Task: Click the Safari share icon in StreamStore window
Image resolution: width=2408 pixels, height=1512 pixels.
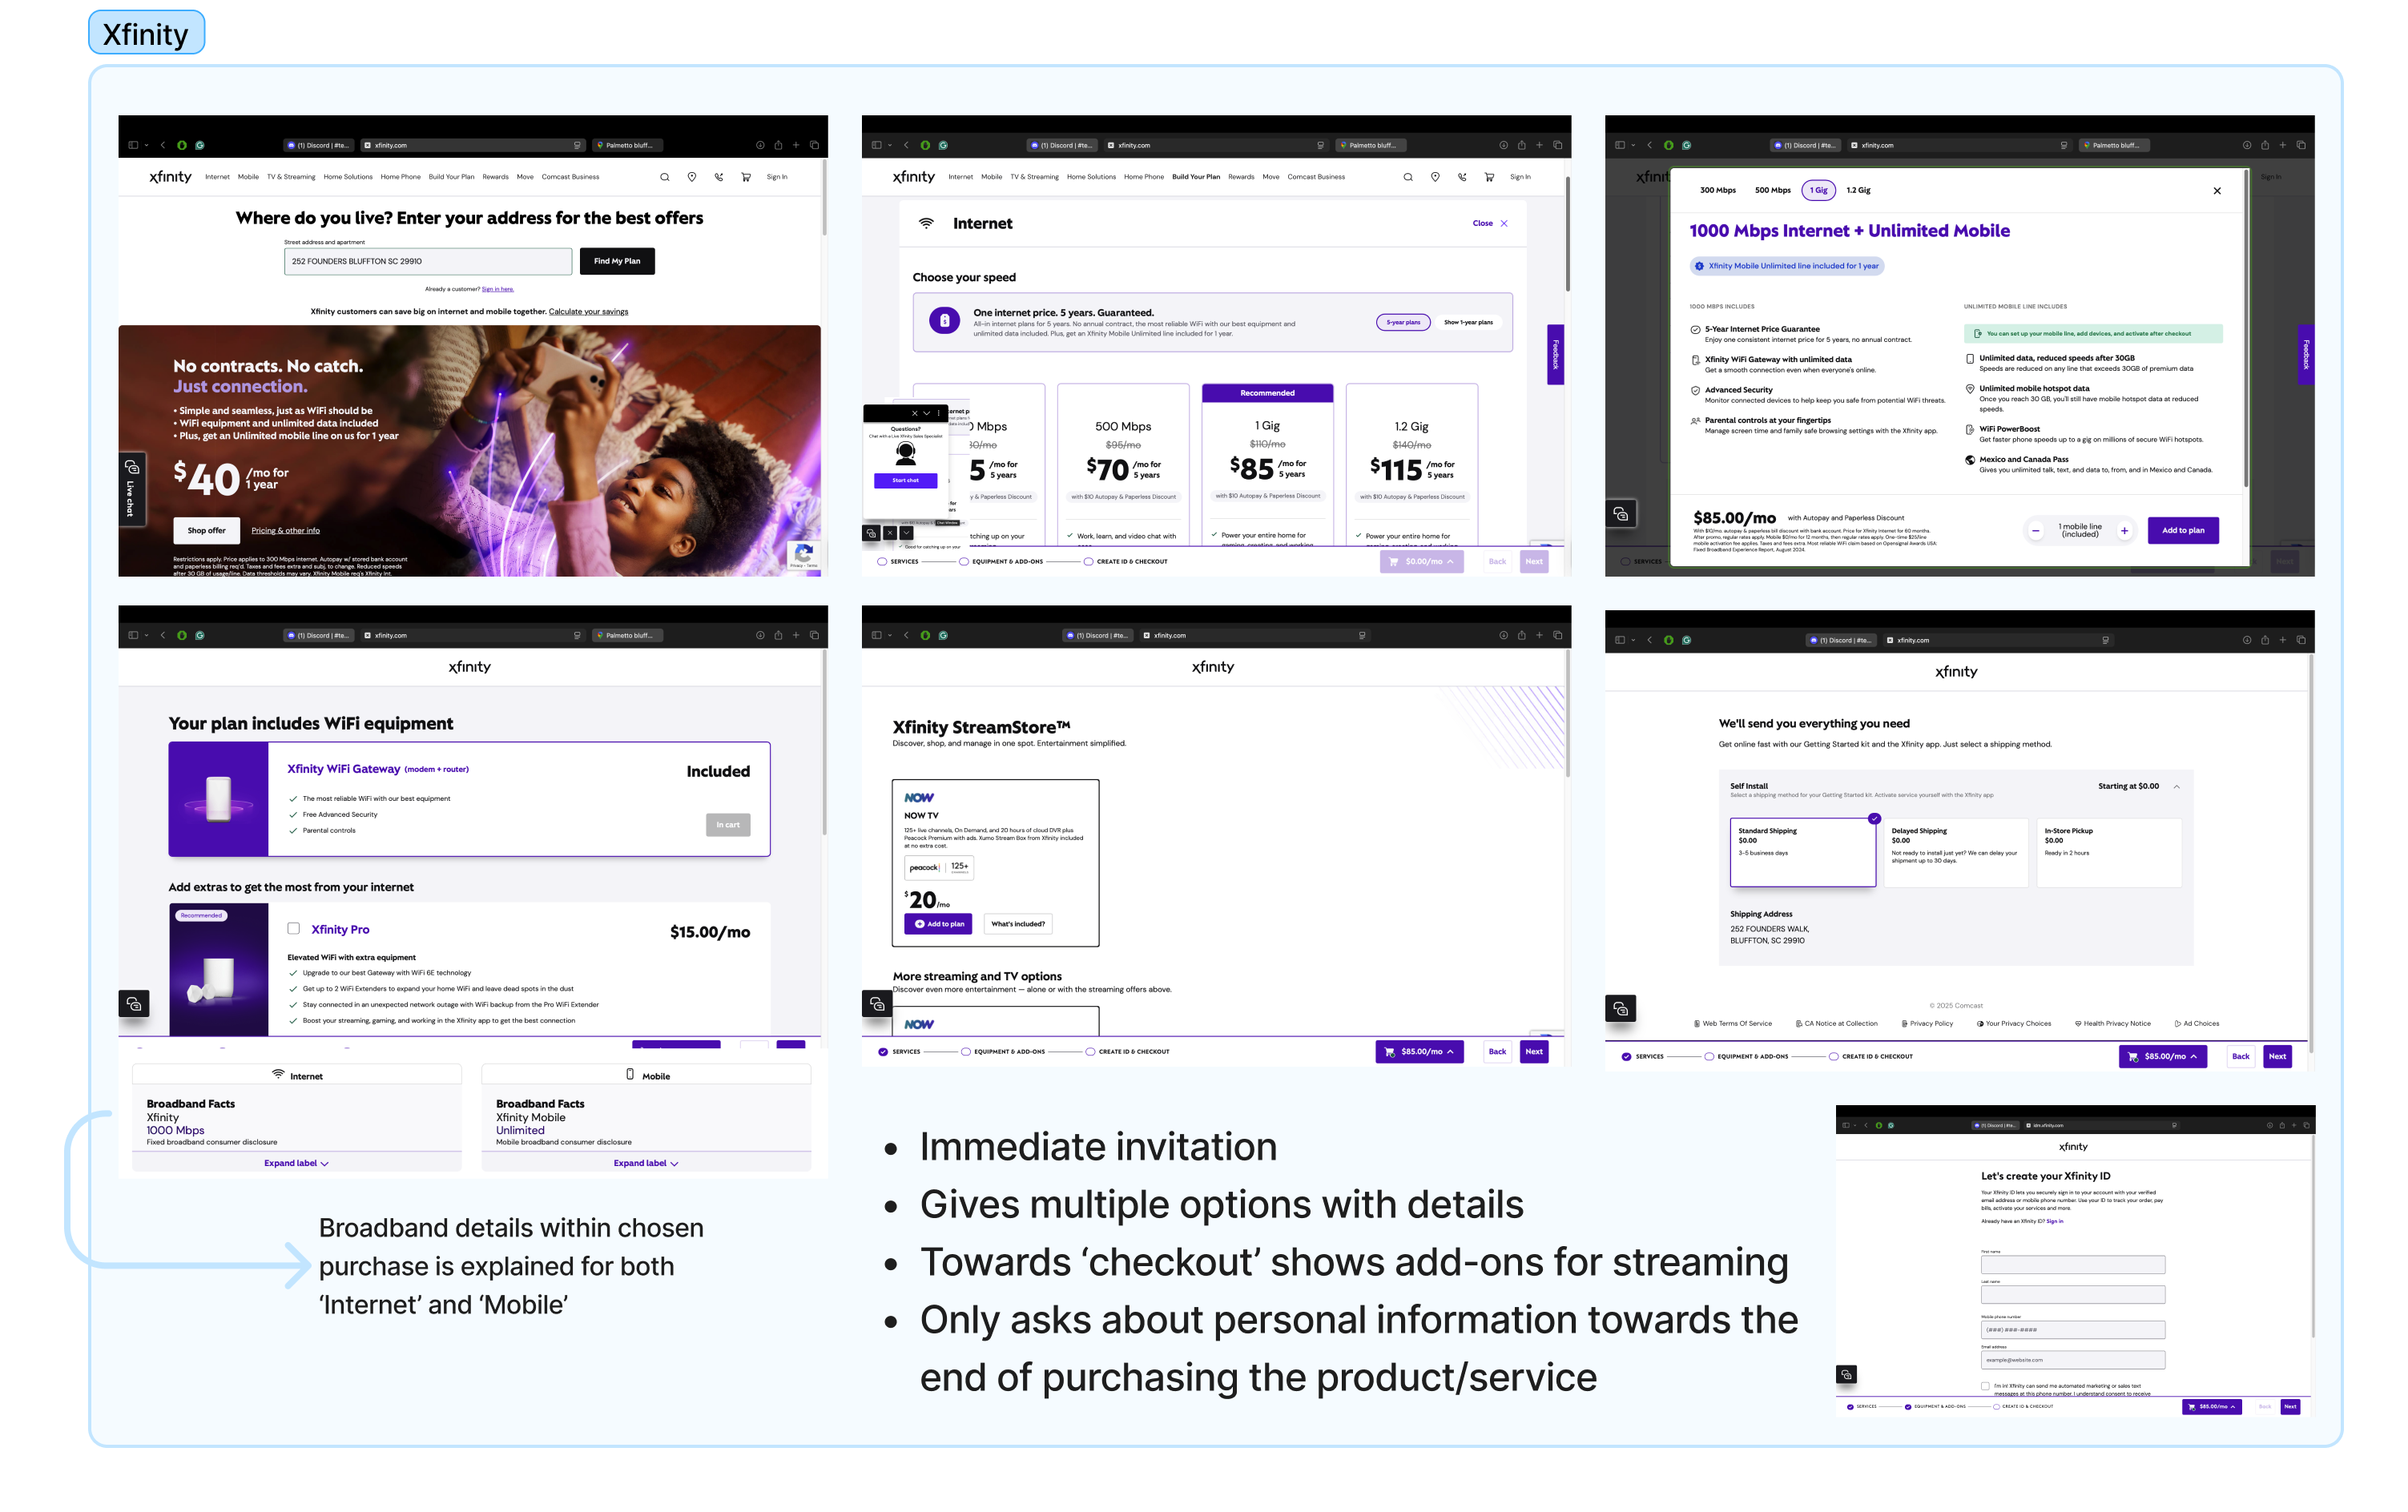Action: pyautogui.click(x=1521, y=635)
